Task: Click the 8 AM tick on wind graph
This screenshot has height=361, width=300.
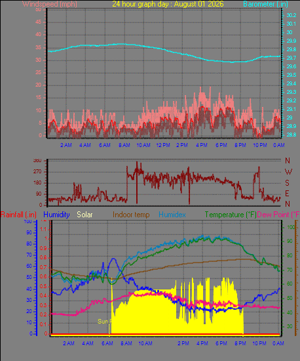Action: tap(124, 145)
